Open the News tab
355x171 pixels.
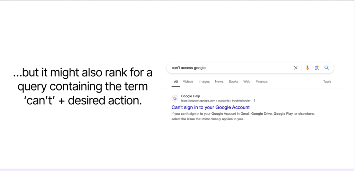[219, 82]
